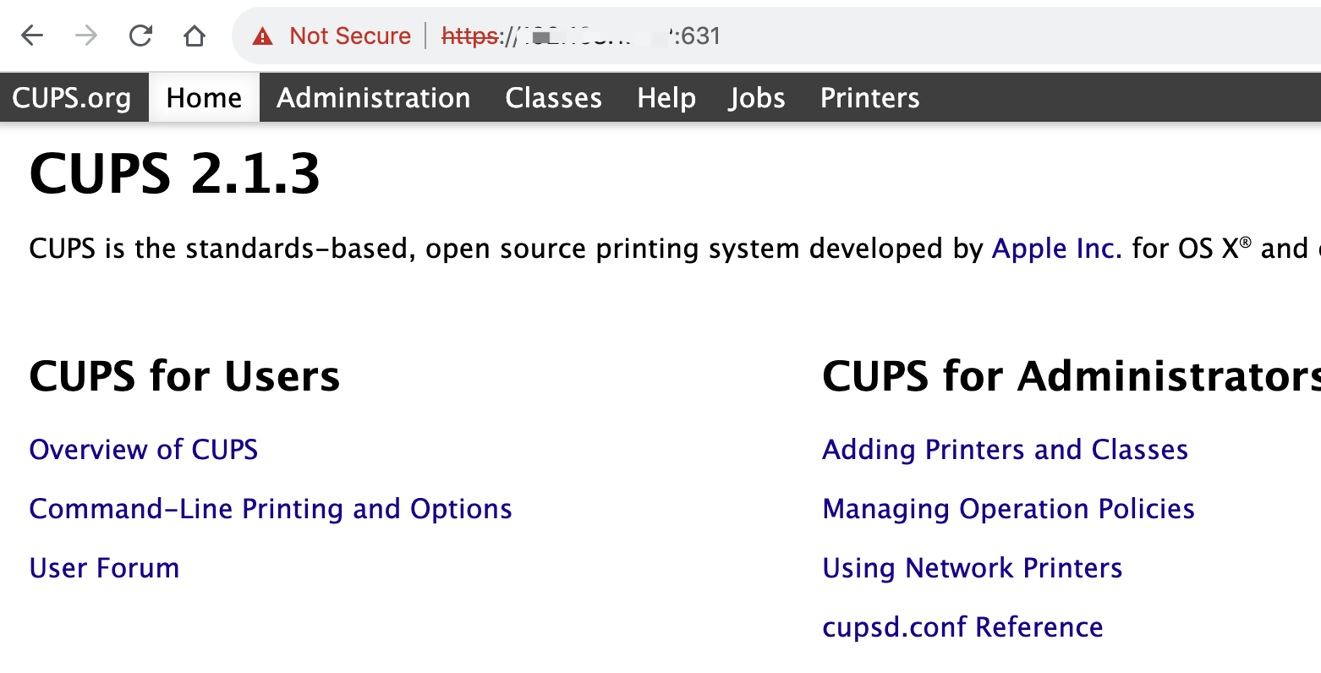This screenshot has width=1321, height=673.
Task: Select the Home tab
Action: 204,97
